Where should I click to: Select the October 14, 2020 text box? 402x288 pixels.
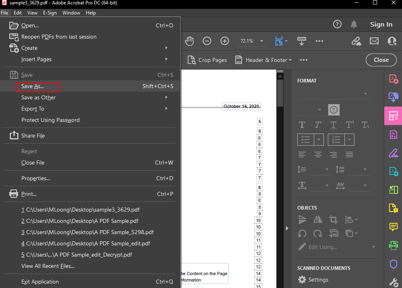pos(241,106)
